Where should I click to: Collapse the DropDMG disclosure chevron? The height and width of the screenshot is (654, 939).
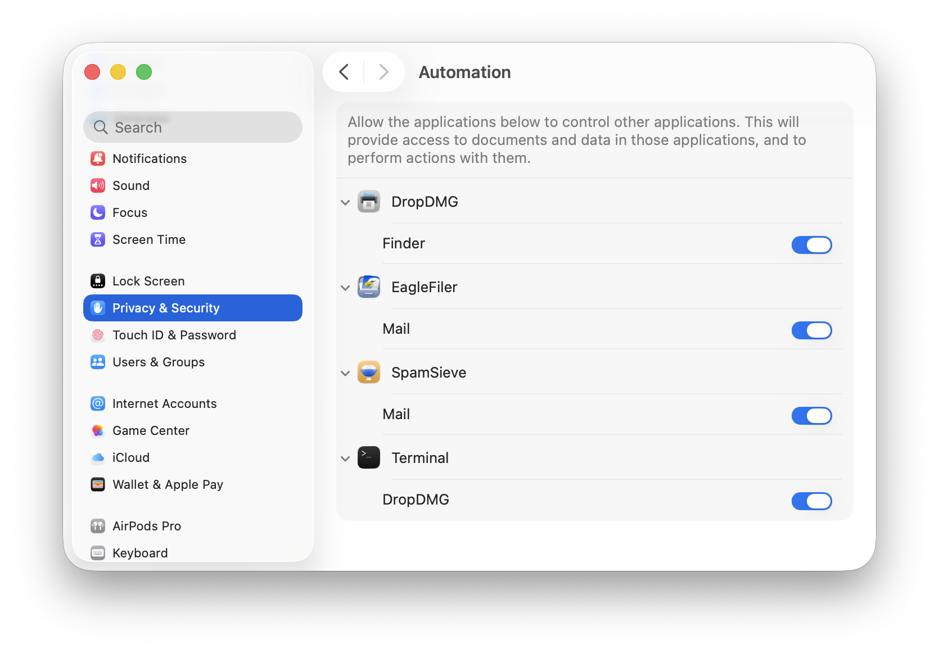point(345,202)
